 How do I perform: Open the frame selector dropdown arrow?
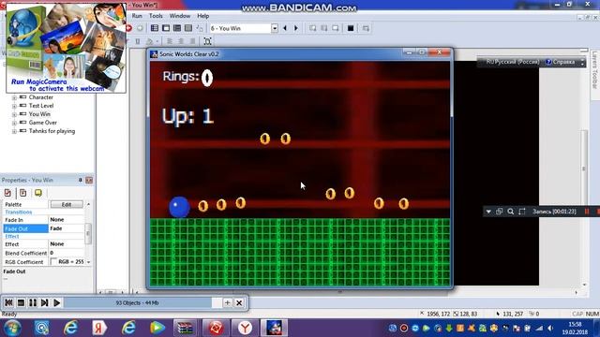pyautogui.click(x=275, y=28)
